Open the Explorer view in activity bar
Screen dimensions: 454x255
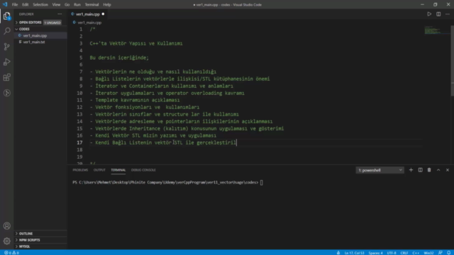6,16
